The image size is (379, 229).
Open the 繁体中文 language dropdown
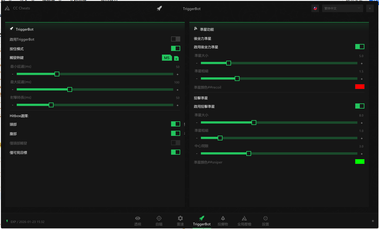pos(342,8)
